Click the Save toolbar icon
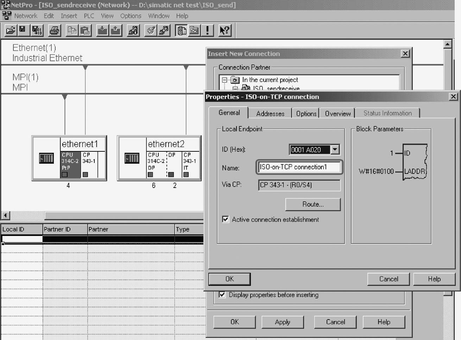This screenshot has width=461, height=340. (x=23, y=30)
